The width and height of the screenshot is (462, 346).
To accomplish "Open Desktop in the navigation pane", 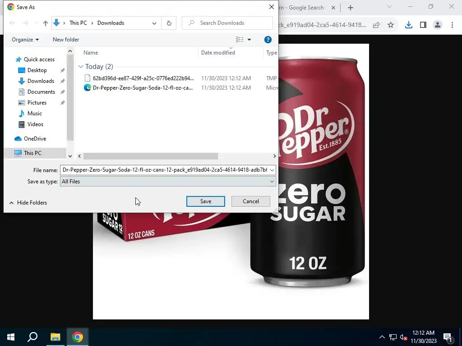I will tap(37, 70).
